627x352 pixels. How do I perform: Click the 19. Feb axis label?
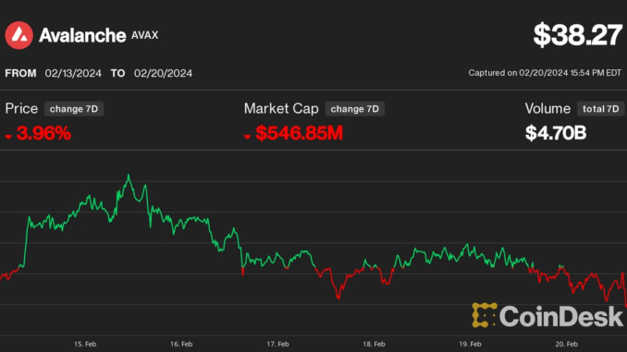point(470,344)
